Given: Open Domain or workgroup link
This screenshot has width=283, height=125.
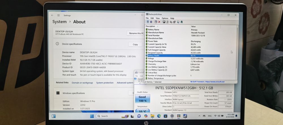Looking at the screenshot, I should [x=82, y=83].
